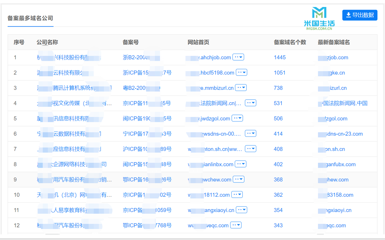The image size is (385, 240).
Task: Expand homepage dropdown next to wchew.com
Action: pyautogui.click(x=238, y=179)
